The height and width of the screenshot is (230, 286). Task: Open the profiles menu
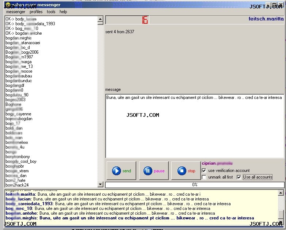pos(36,12)
